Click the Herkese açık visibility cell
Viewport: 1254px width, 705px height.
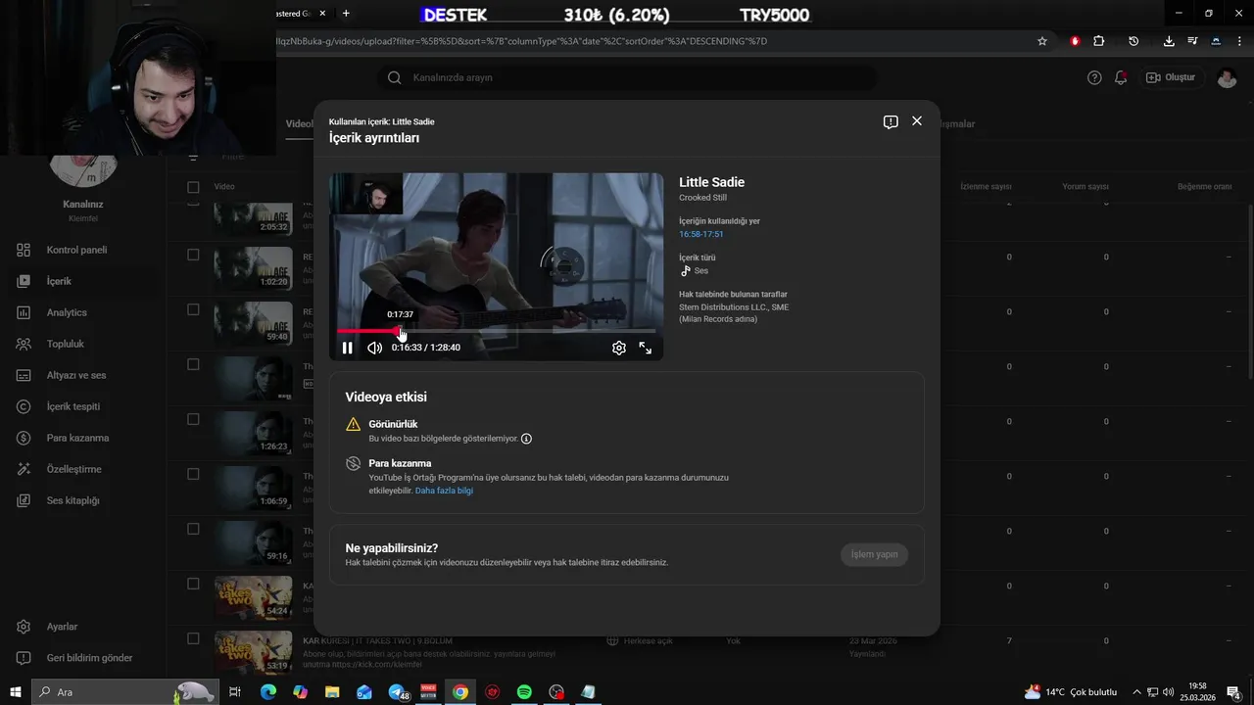click(641, 641)
